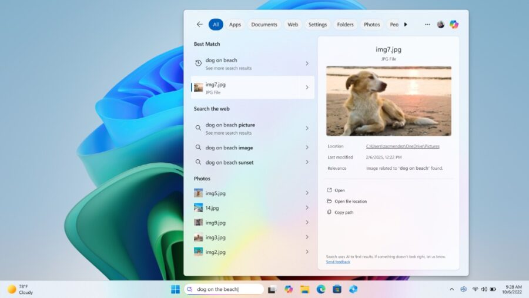Image resolution: width=529 pixels, height=298 pixels.
Task: Click the Send feedback link
Action: pyautogui.click(x=338, y=262)
